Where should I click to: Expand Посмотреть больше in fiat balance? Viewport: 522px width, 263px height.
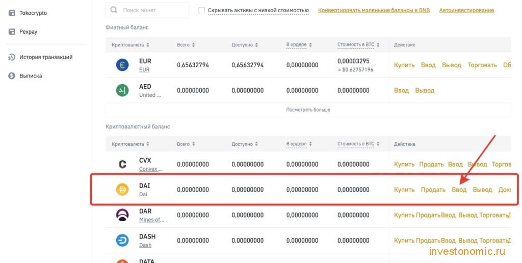(308, 110)
